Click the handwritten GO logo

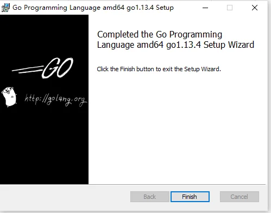58,68
